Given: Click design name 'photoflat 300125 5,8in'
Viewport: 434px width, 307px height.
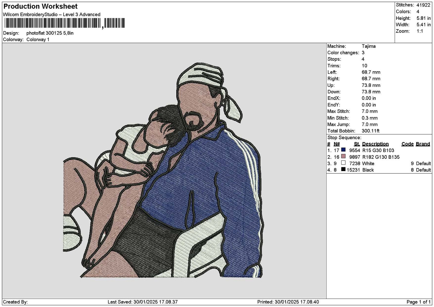Looking at the screenshot, I should tap(50, 33).
